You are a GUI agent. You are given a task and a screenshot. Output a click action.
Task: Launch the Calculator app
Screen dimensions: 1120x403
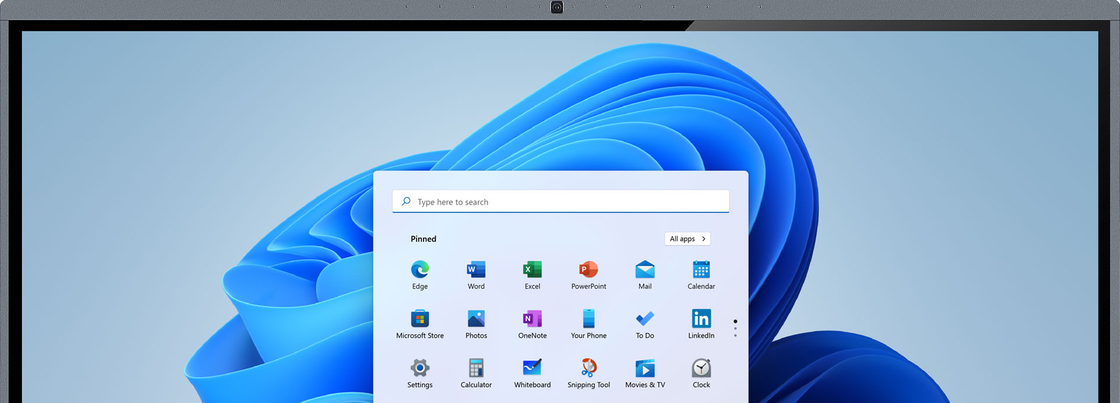[x=476, y=373]
